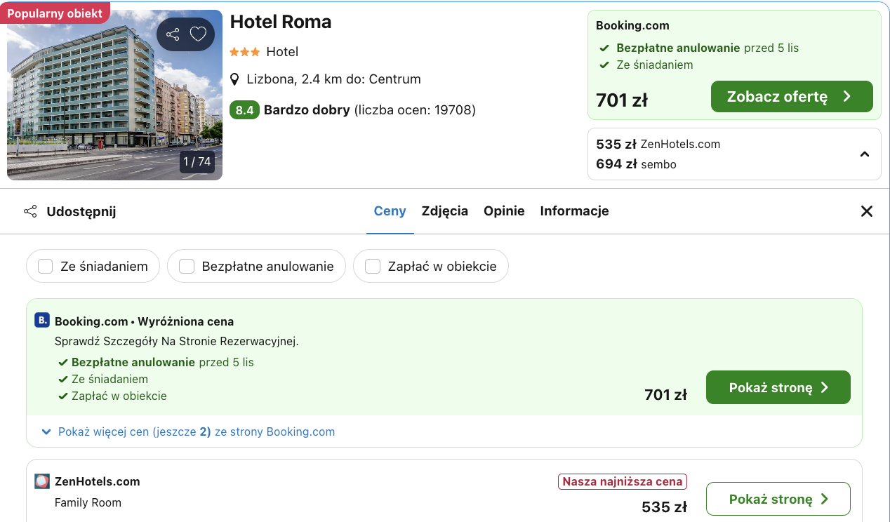Save Hotel Roma with the heart icon

point(197,34)
